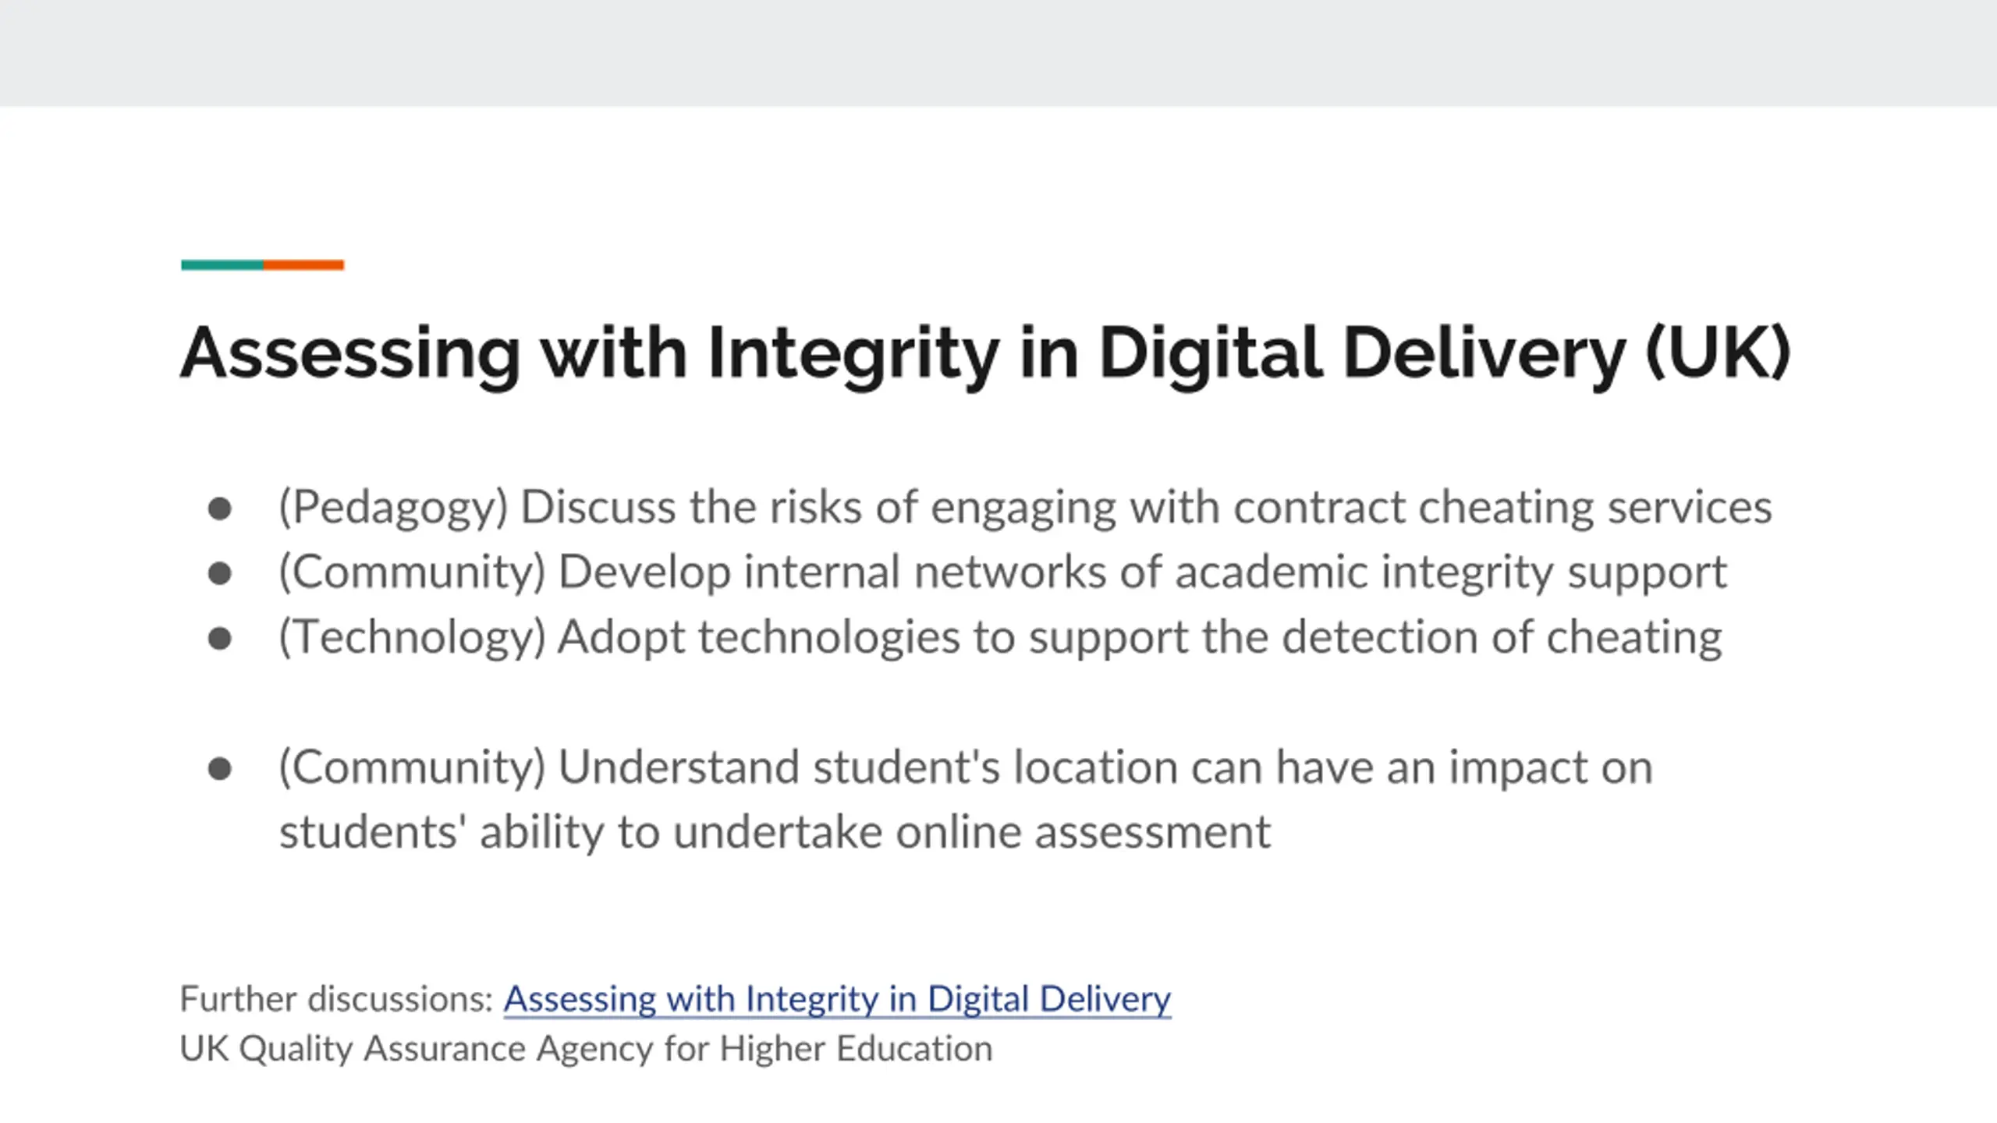Click the word "(Technology)" in the third bullet
This screenshot has height=1123, width=1997.
tap(412, 637)
